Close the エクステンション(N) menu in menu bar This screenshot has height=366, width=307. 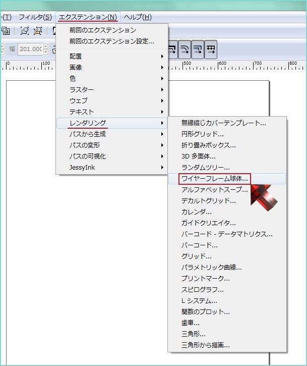[x=88, y=17]
